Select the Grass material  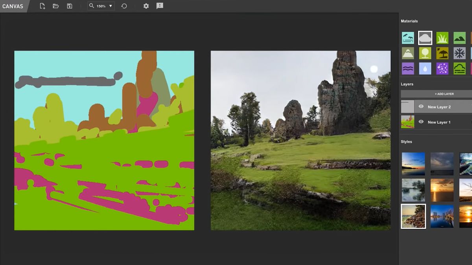[x=442, y=38]
